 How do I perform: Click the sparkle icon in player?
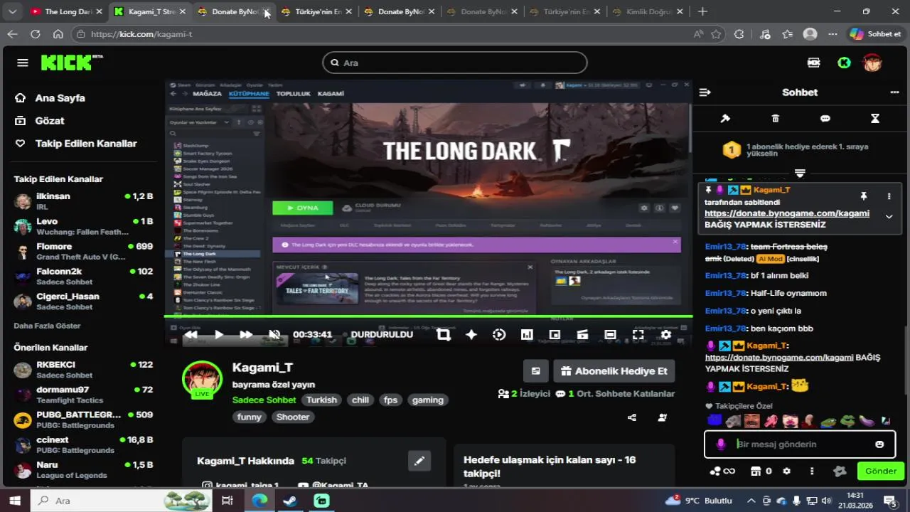(471, 334)
